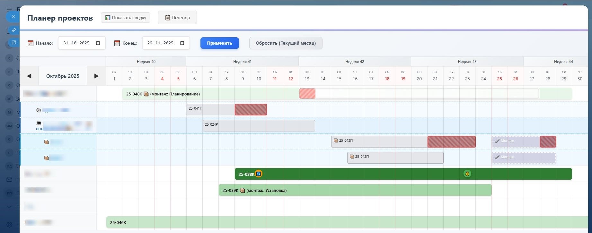
Task: Click the gear icon in the resource list
Action: tap(39, 110)
